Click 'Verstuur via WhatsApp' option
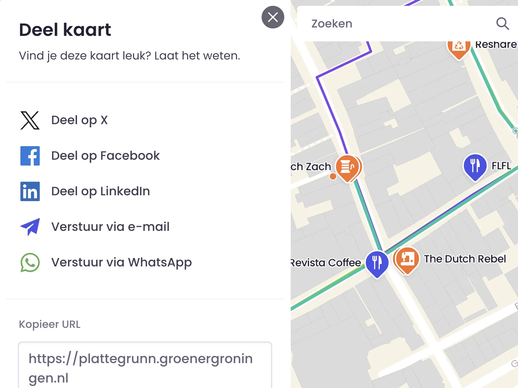Viewport: 518px width, 388px height. 121,263
